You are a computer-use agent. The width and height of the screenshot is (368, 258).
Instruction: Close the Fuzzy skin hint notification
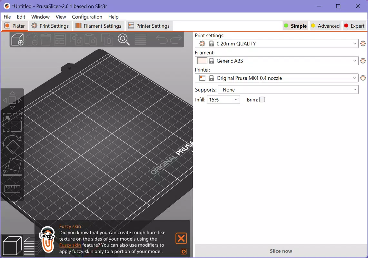tap(181, 239)
